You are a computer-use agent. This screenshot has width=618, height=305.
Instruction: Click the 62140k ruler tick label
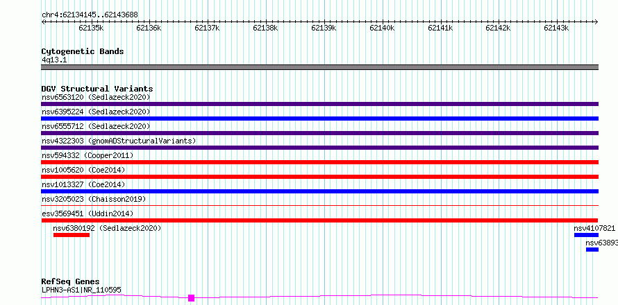point(382,28)
